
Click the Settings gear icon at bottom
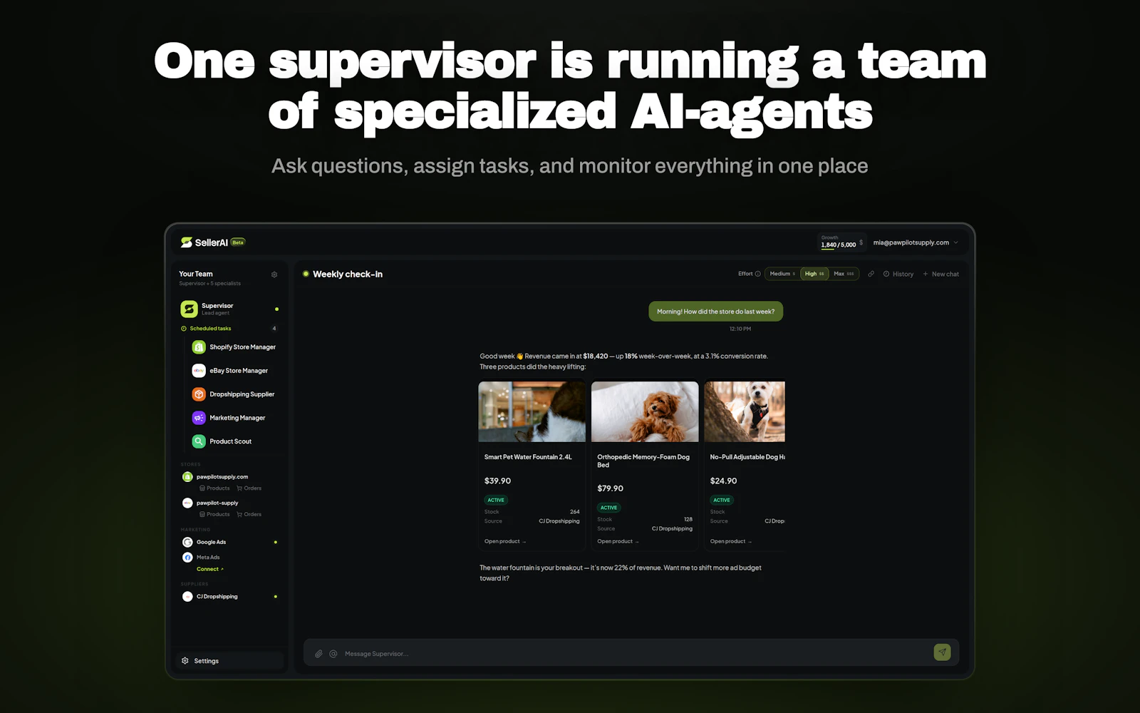coord(185,661)
